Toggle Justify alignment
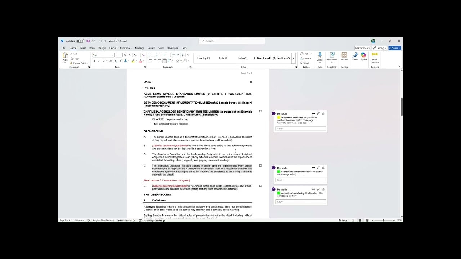The height and width of the screenshot is (259, 461). pos(164,61)
